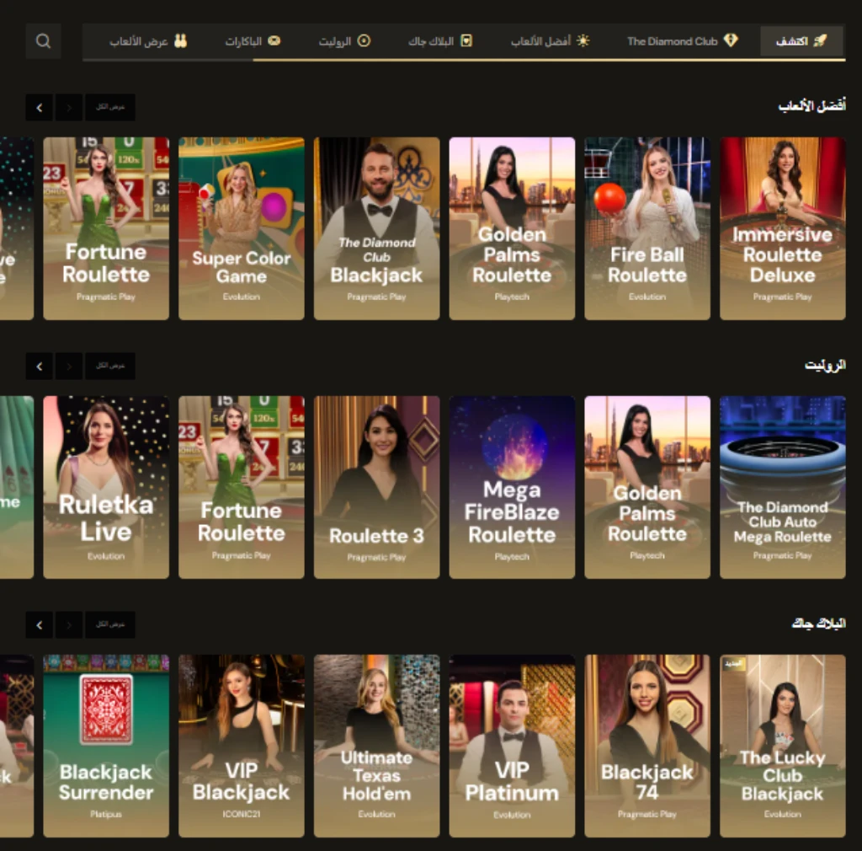Open Golden Palms Roulette in the الروليت row
The height and width of the screenshot is (851, 862).
(x=647, y=487)
